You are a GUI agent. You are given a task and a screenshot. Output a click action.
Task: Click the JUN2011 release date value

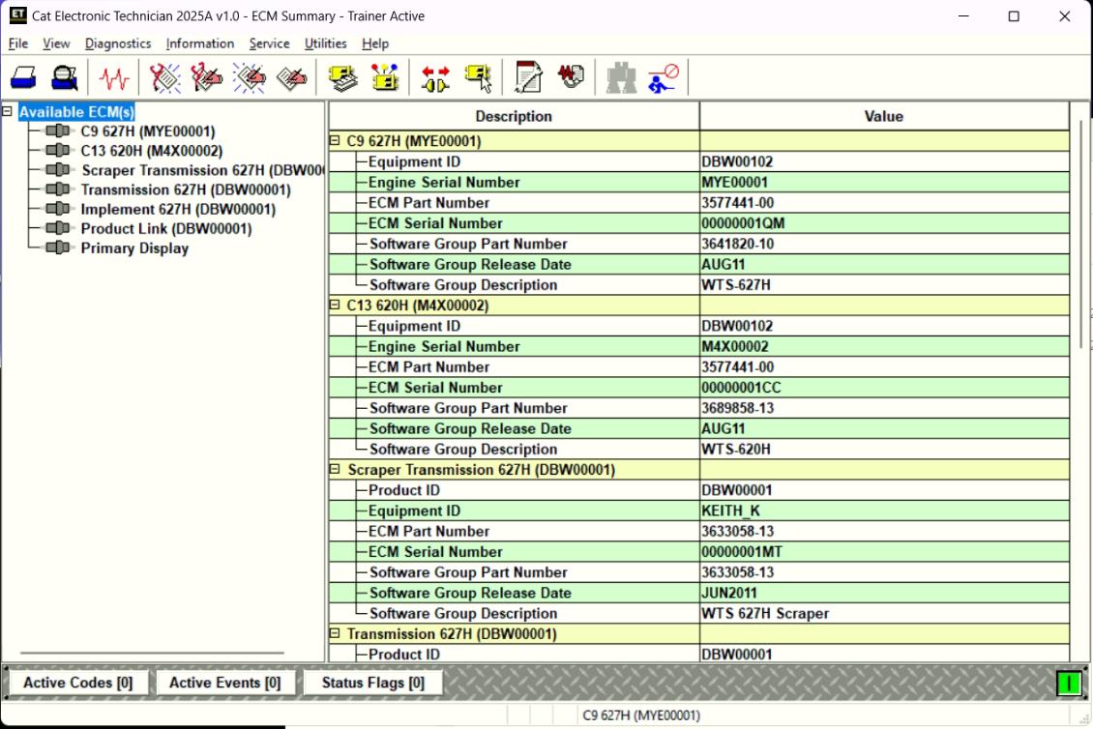[x=729, y=593]
